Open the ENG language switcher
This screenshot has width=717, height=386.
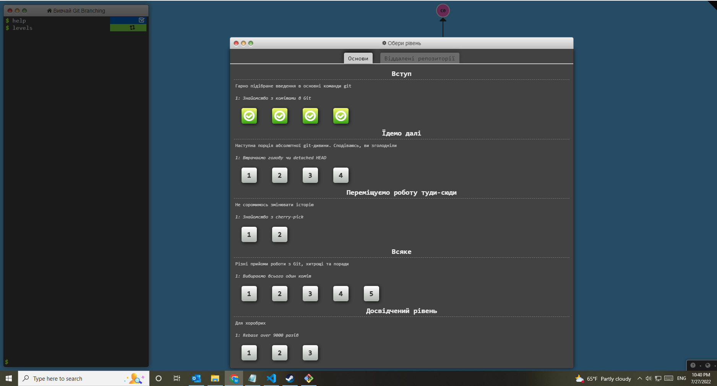point(682,378)
